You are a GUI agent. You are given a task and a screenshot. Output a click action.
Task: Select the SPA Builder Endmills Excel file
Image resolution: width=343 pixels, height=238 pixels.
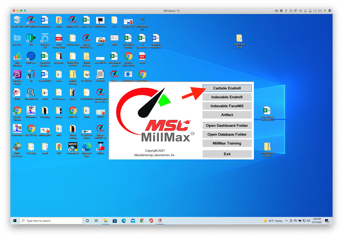[128, 41]
